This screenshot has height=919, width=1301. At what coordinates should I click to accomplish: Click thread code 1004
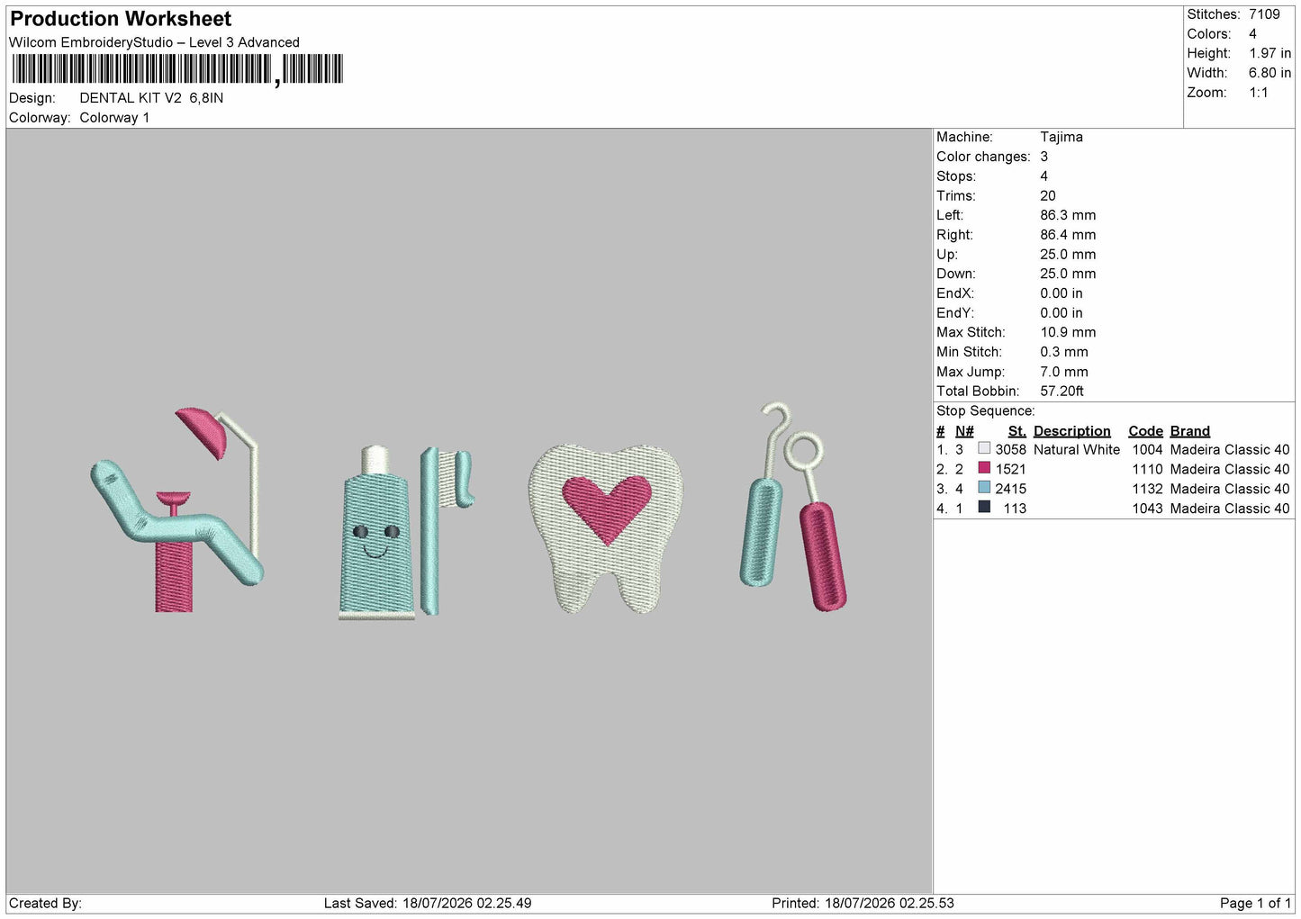point(1148,450)
